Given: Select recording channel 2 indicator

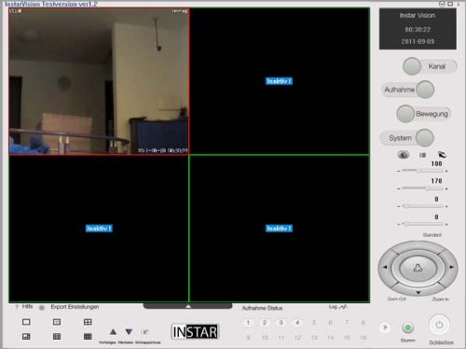Looking at the screenshot, I should click(x=265, y=323).
